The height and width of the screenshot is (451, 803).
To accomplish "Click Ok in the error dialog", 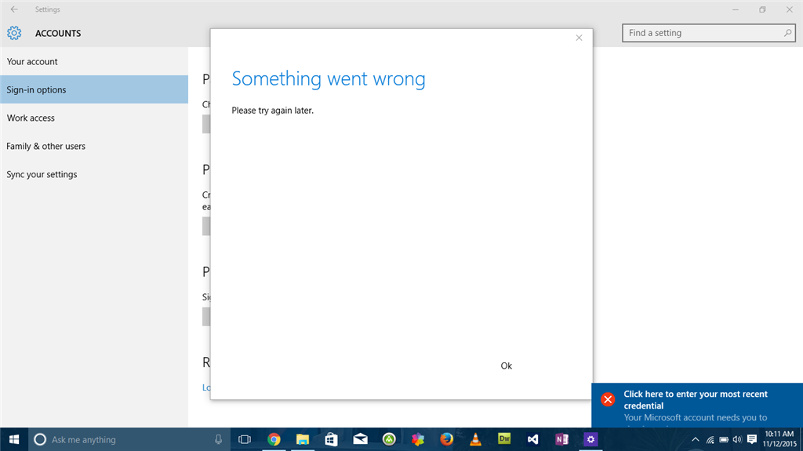I will coord(506,366).
